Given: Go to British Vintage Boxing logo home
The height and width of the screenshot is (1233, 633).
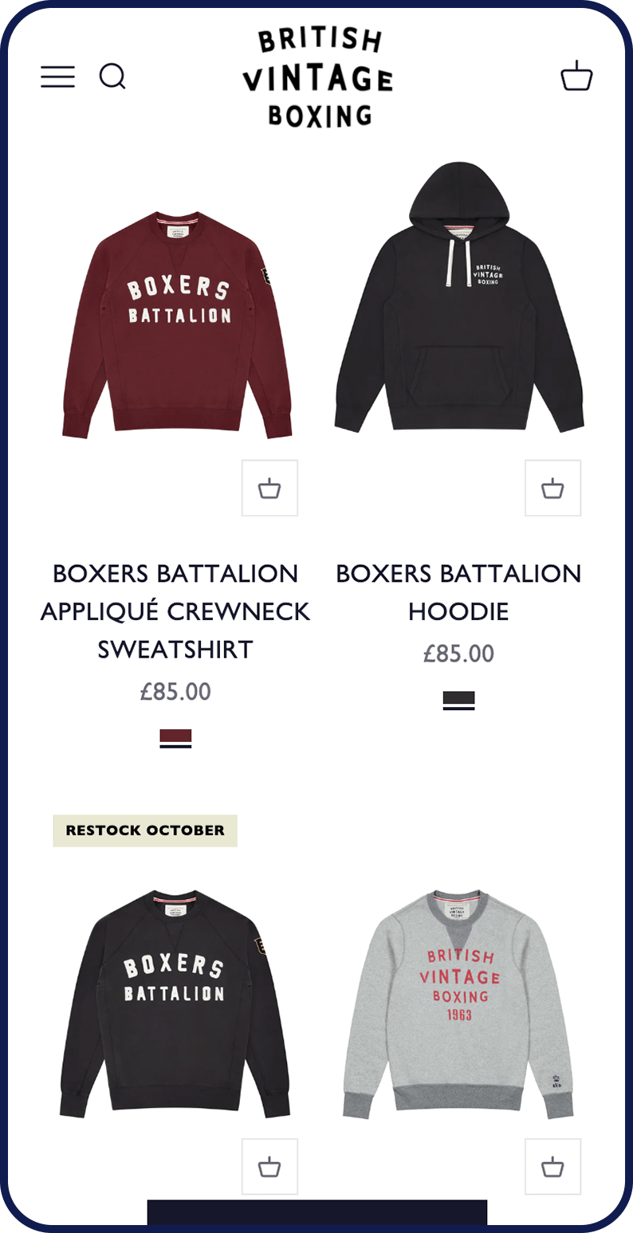Looking at the screenshot, I should click(317, 77).
